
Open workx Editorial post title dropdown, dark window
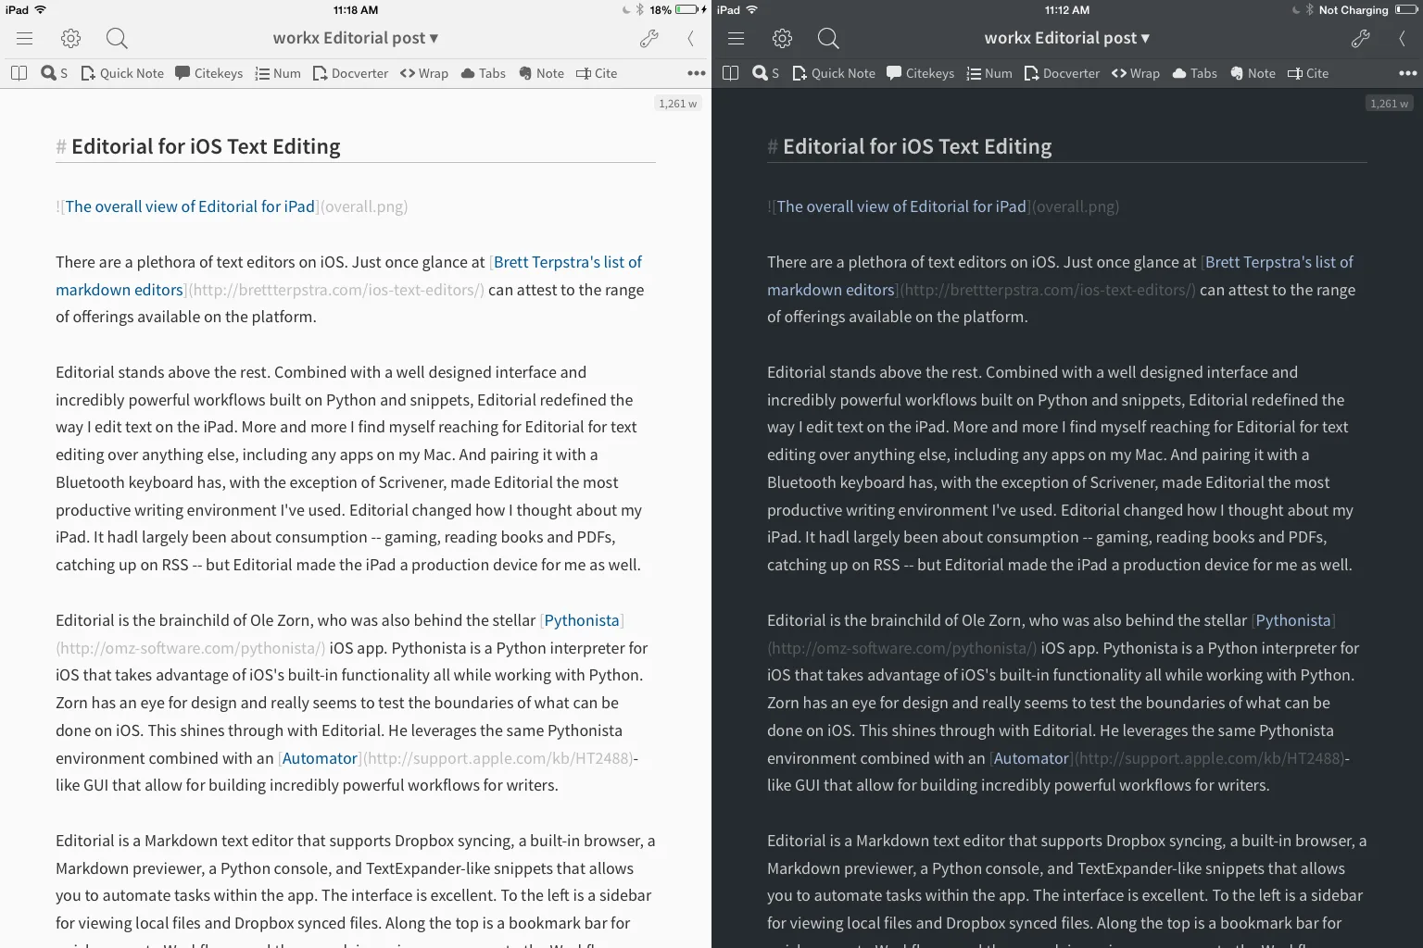[1067, 38]
